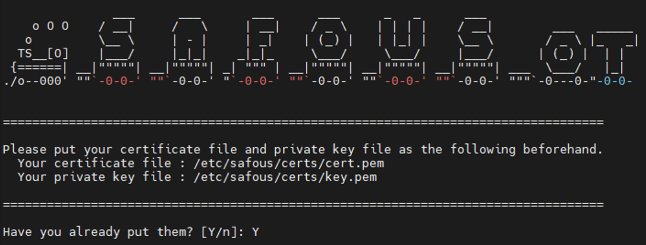This screenshot has height=245, width=646.
Task: Click the "Have you already put them?" question
Action: (98, 232)
